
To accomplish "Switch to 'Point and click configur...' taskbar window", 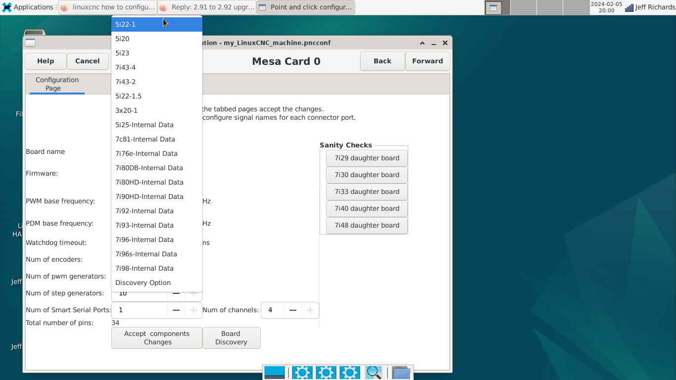I will [x=306, y=7].
